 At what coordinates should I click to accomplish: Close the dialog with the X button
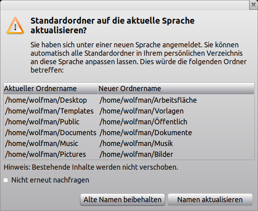(253, 5)
